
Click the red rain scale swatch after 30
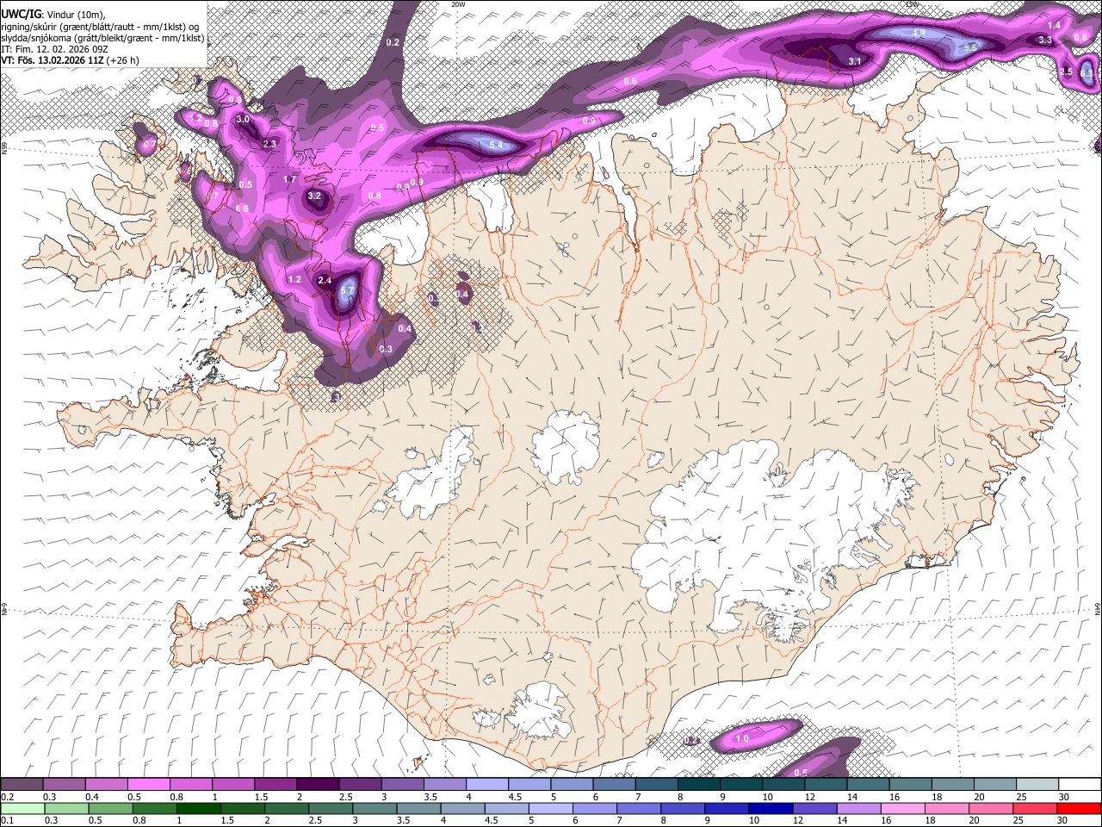[x=1080, y=808]
